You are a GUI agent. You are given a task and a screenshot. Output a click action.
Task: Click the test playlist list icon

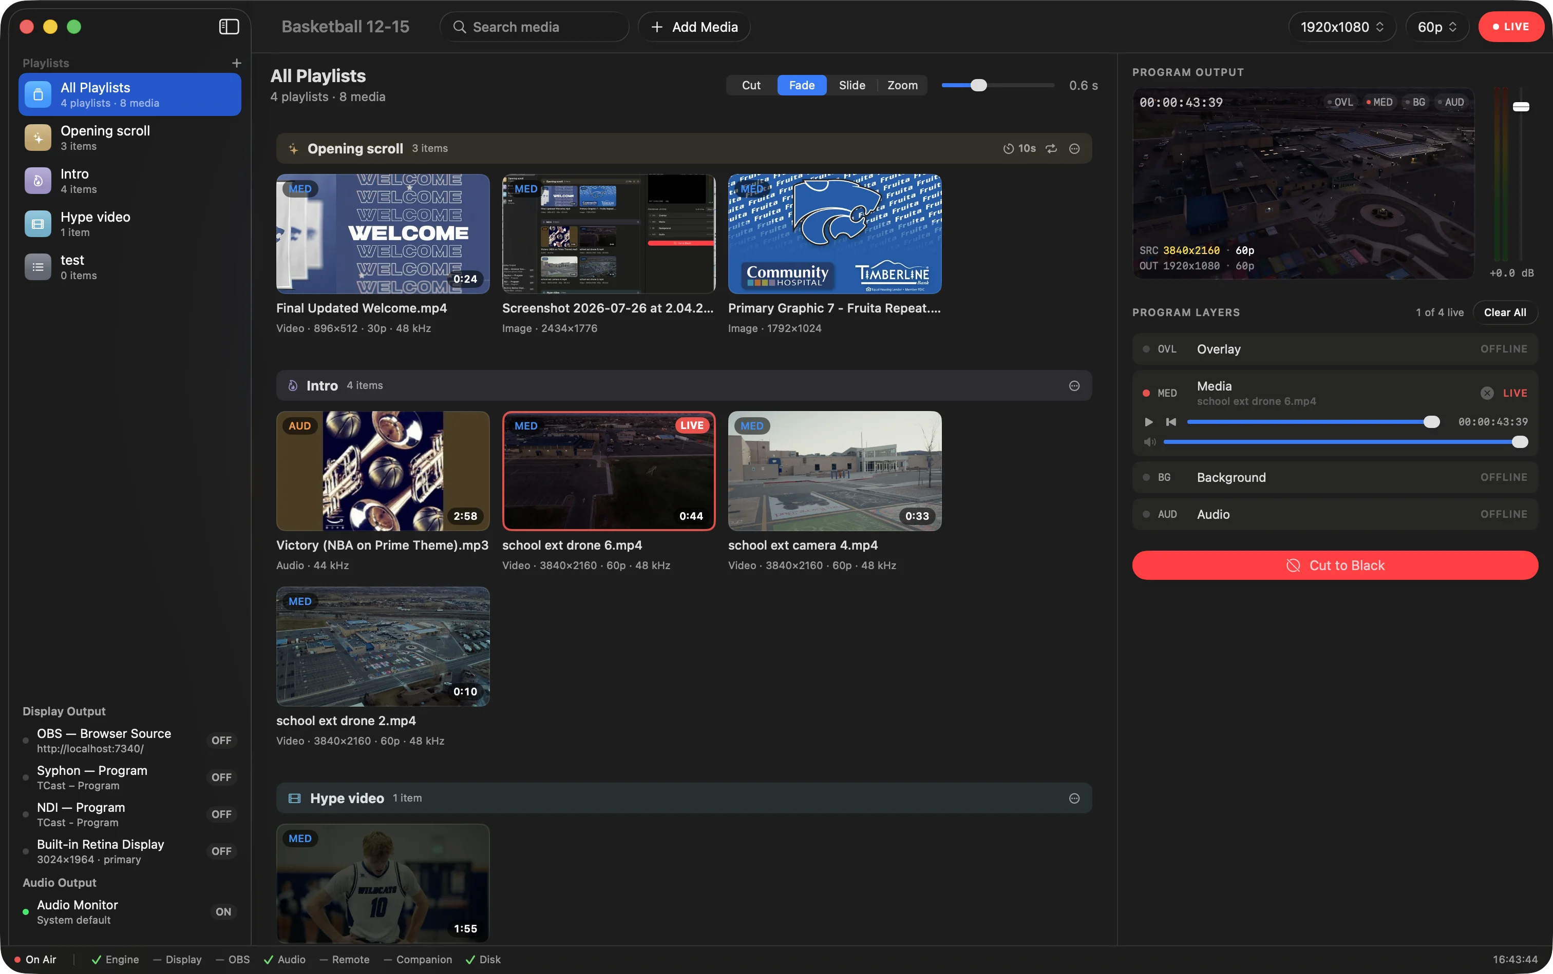point(38,267)
